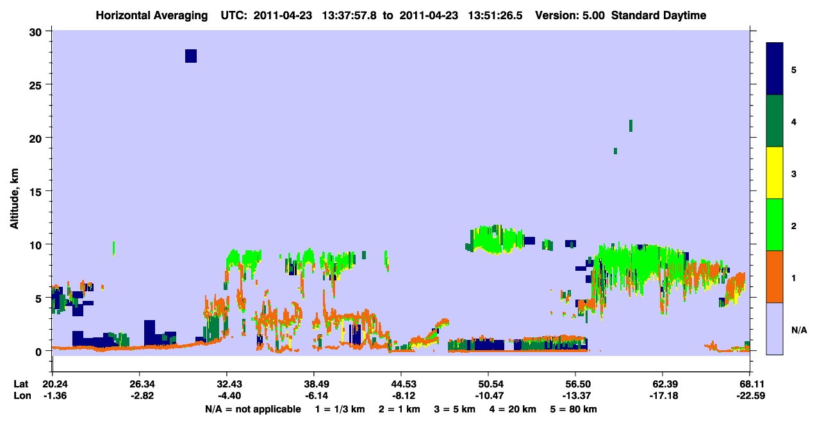Image resolution: width=833 pixels, height=427 pixels.
Task: Click the orange color bar segment for level 1
Action: click(x=775, y=277)
